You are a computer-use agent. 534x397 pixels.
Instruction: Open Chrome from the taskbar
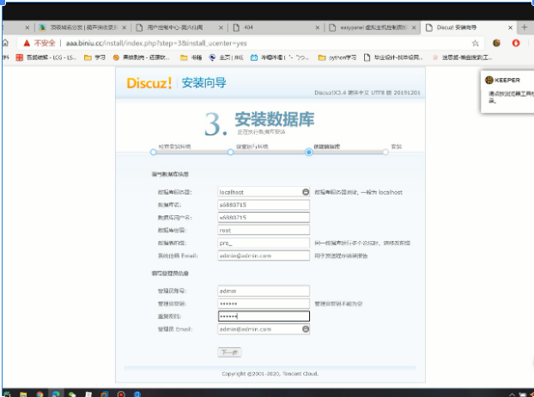click(x=39, y=394)
